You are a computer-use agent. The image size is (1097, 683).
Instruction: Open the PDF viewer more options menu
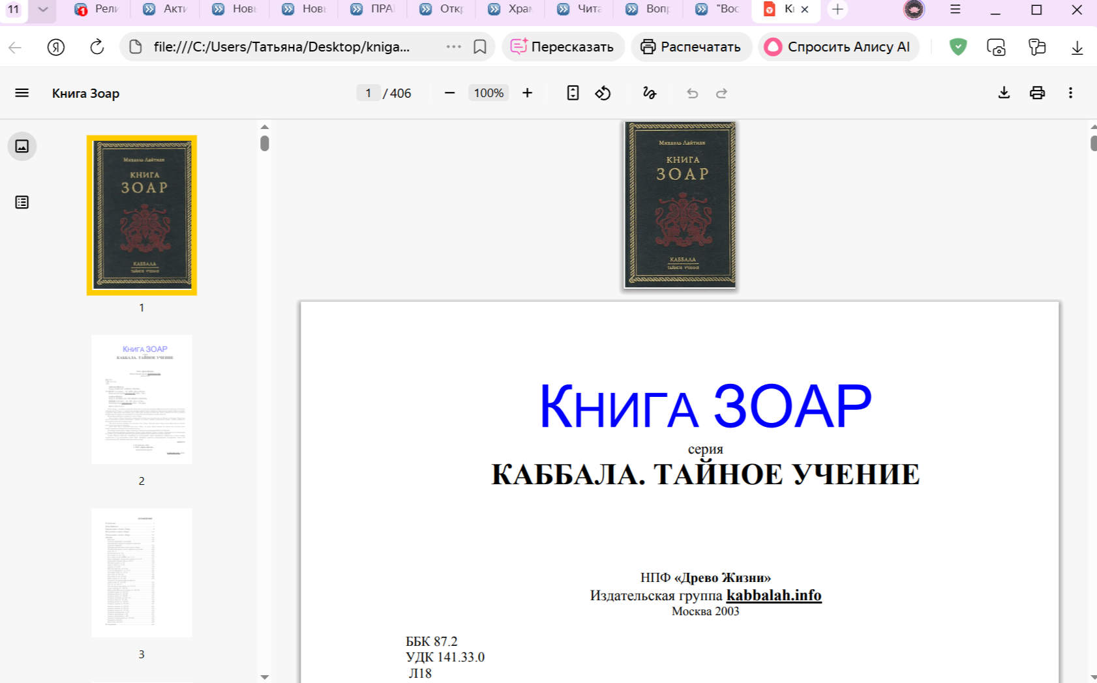coord(1070,93)
